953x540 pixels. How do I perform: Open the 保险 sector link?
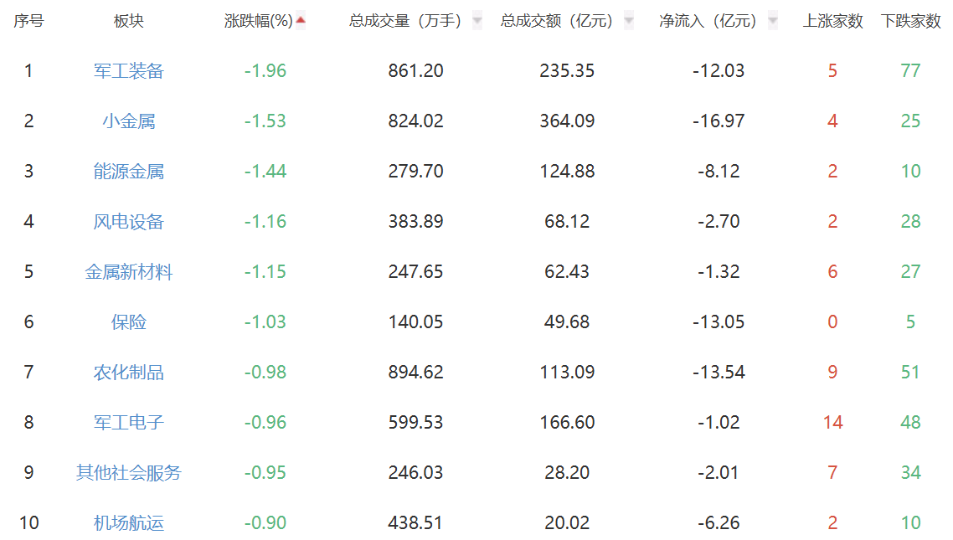pos(129,322)
